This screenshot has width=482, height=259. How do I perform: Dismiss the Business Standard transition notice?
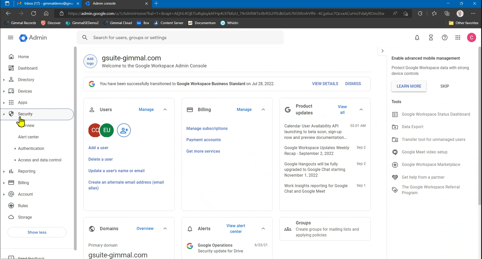coord(353,84)
